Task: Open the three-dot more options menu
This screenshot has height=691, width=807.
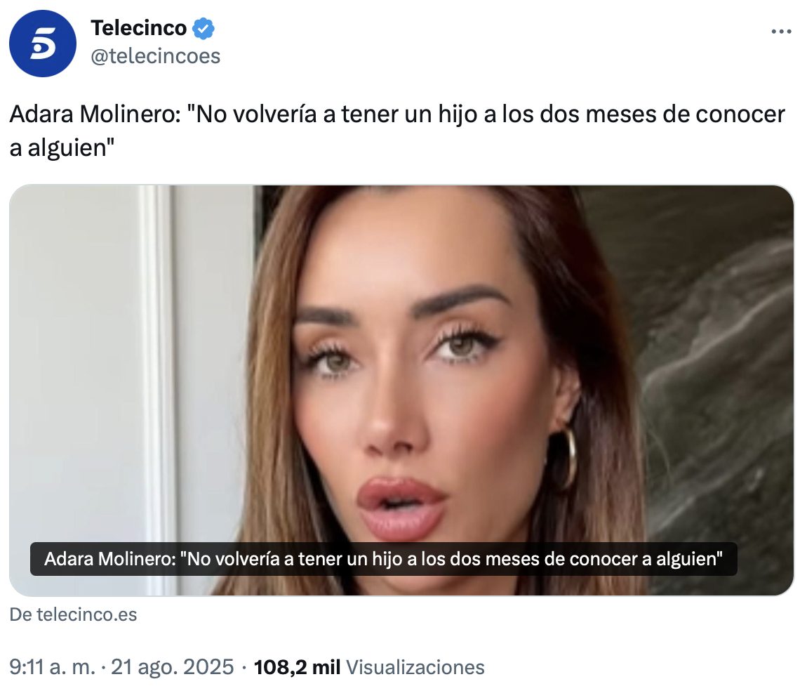Action: pyautogui.click(x=781, y=32)
